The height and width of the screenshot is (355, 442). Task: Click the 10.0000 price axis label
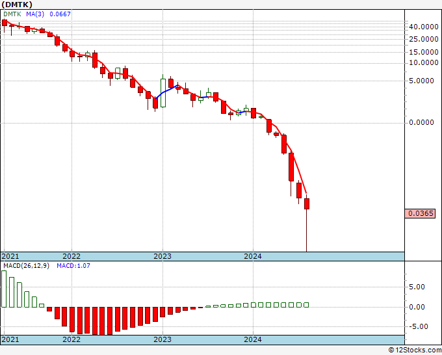coord(424,62)
